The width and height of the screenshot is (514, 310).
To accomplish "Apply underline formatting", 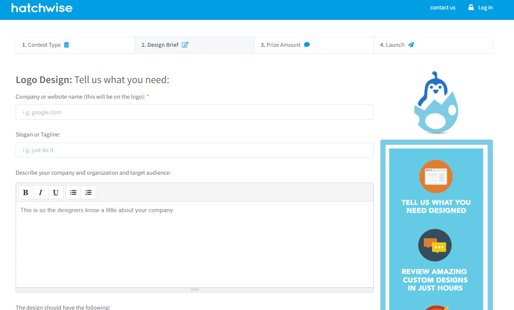I will [56, 192].
